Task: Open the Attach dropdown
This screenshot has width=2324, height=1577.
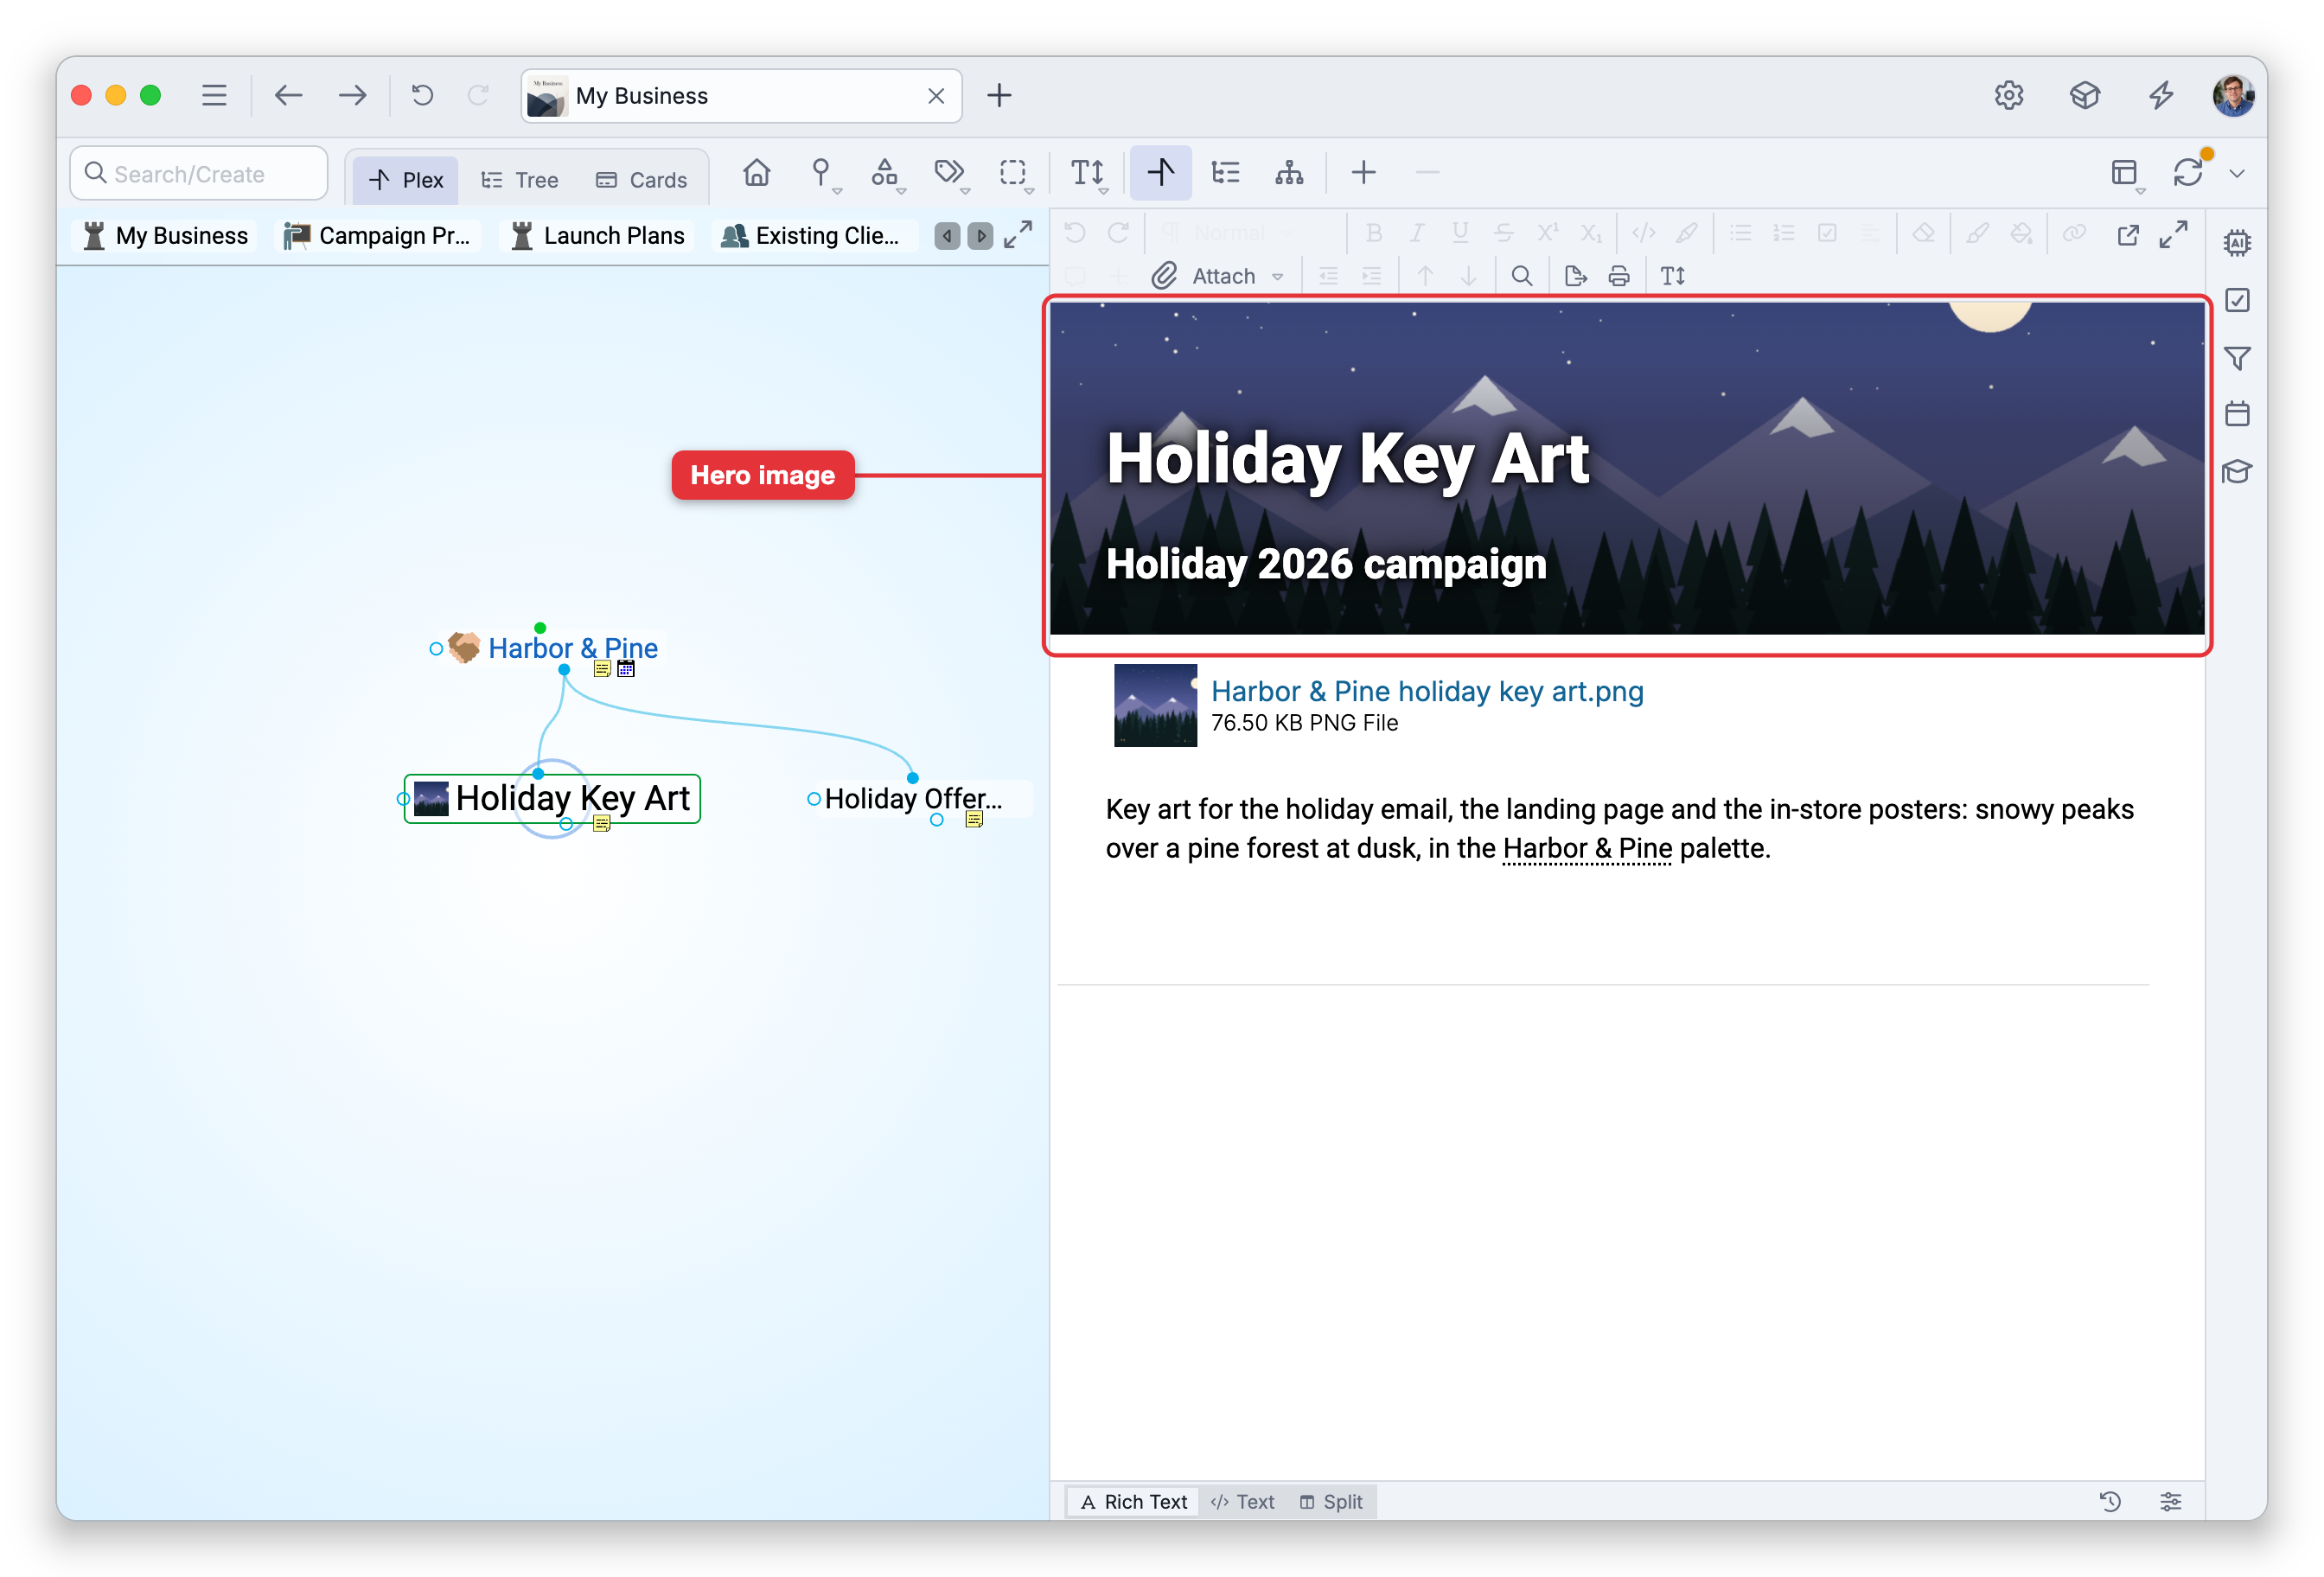Action: click(x=1217, y=276)
